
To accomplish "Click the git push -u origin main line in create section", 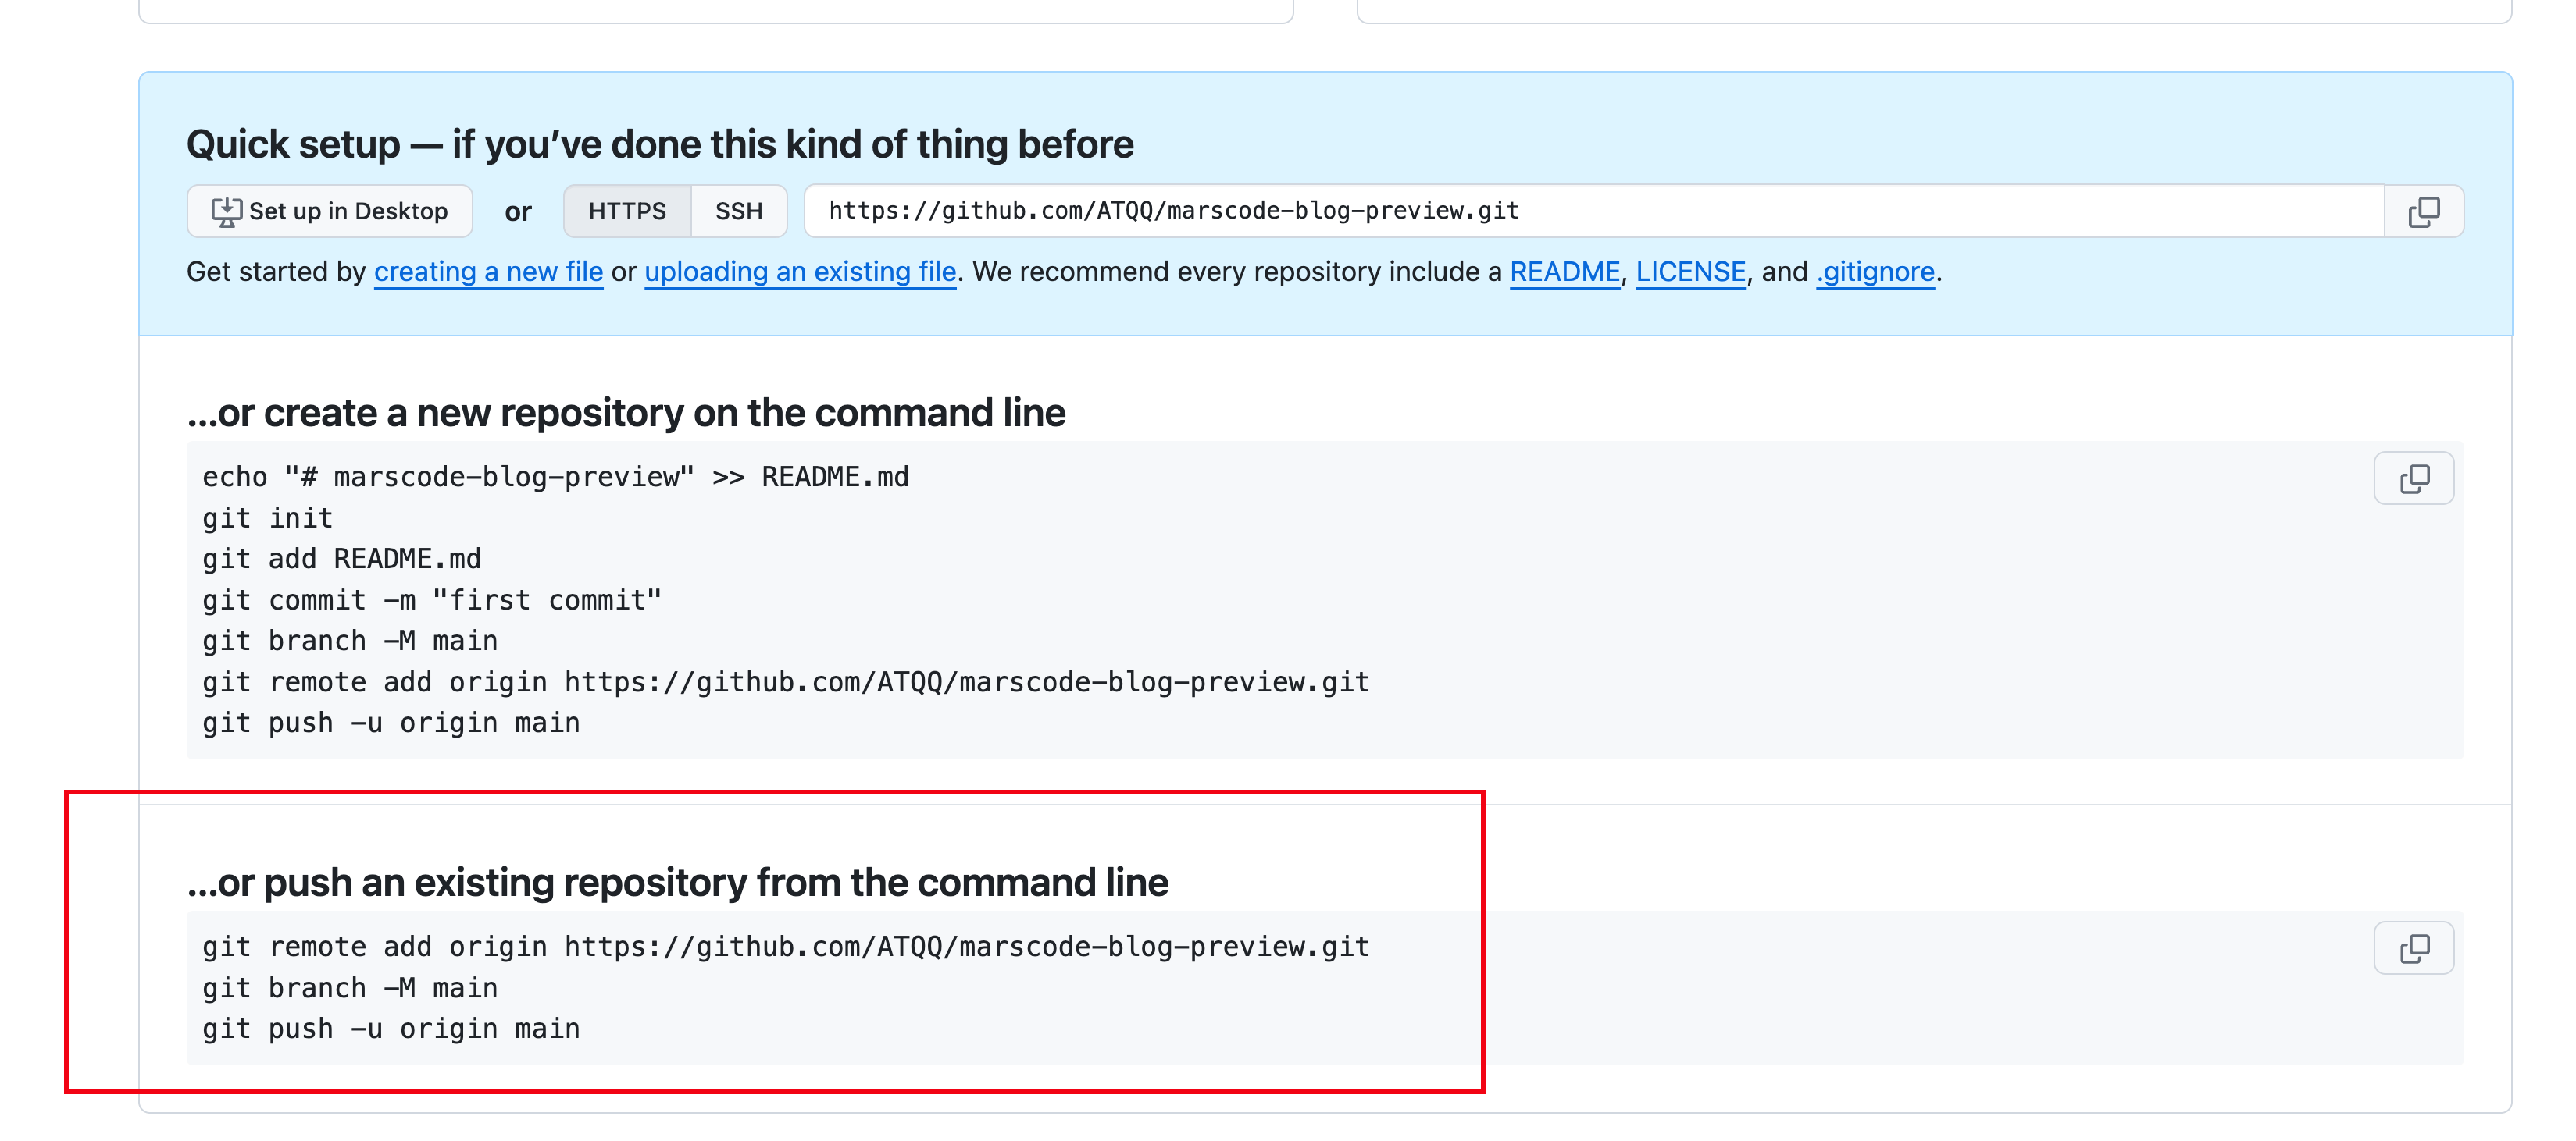I will point(391,723).
